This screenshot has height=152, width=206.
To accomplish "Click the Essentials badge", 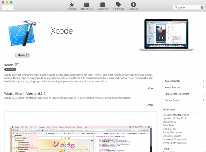I will point(10,69).
